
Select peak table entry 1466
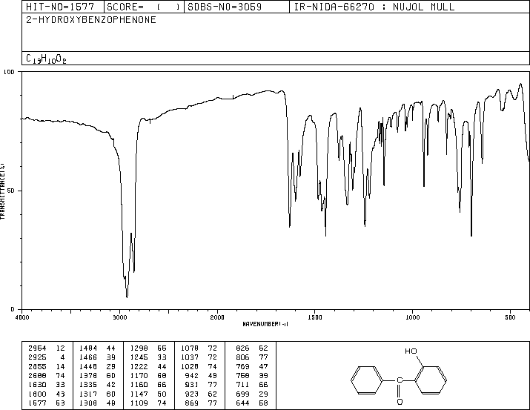tap(88, 357)
